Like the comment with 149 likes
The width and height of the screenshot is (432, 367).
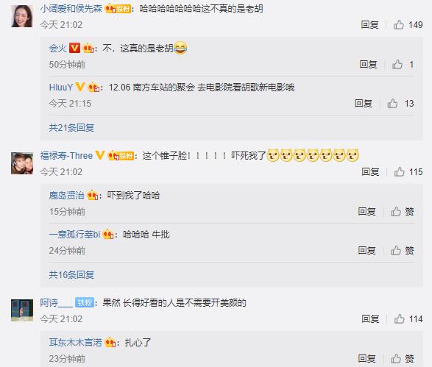point(399,25)
